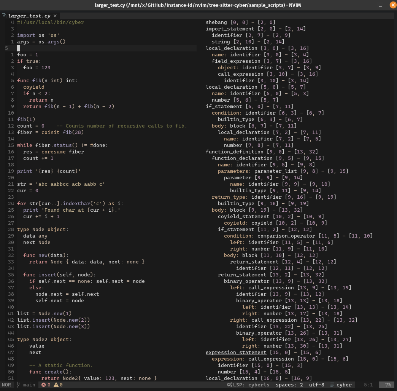This screenshot has height=391, width=397.
Task: Click the git branch icon beside main
Action: pyautogui.click(x=19, y=385)
